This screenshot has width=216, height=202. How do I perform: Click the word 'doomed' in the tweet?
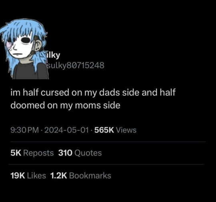28,106
